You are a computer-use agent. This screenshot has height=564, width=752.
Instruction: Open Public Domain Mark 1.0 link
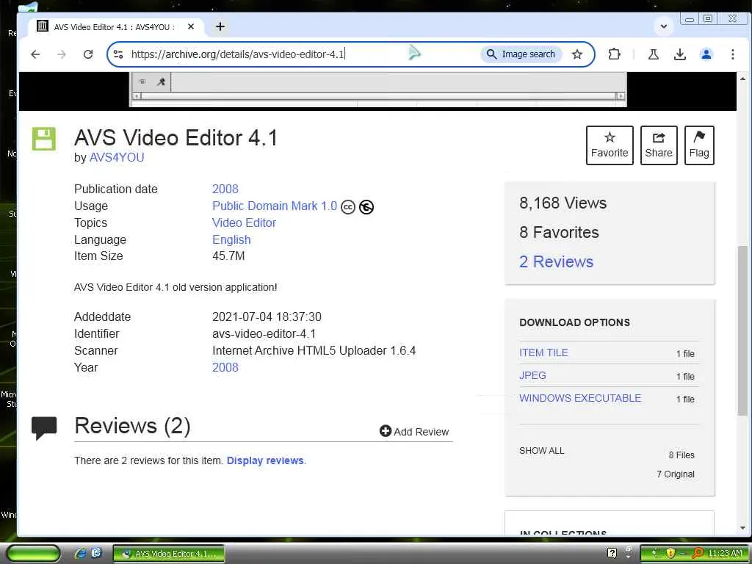click(x=275, y=206)
